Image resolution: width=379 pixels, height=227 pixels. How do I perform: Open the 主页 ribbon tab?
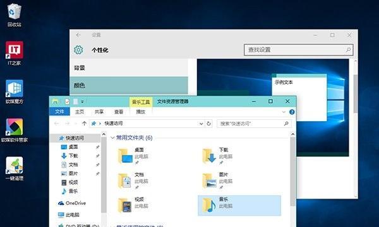click(x=80, y=112)
